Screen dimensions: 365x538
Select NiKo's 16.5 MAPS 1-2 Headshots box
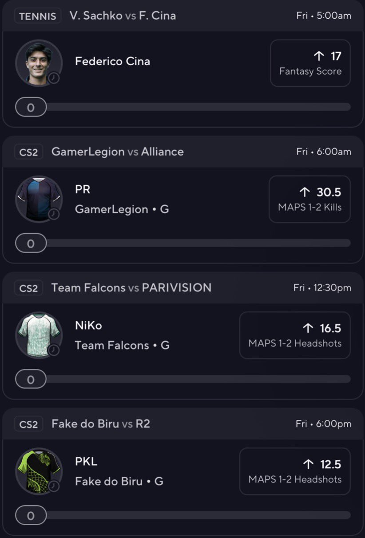[295, 335]
